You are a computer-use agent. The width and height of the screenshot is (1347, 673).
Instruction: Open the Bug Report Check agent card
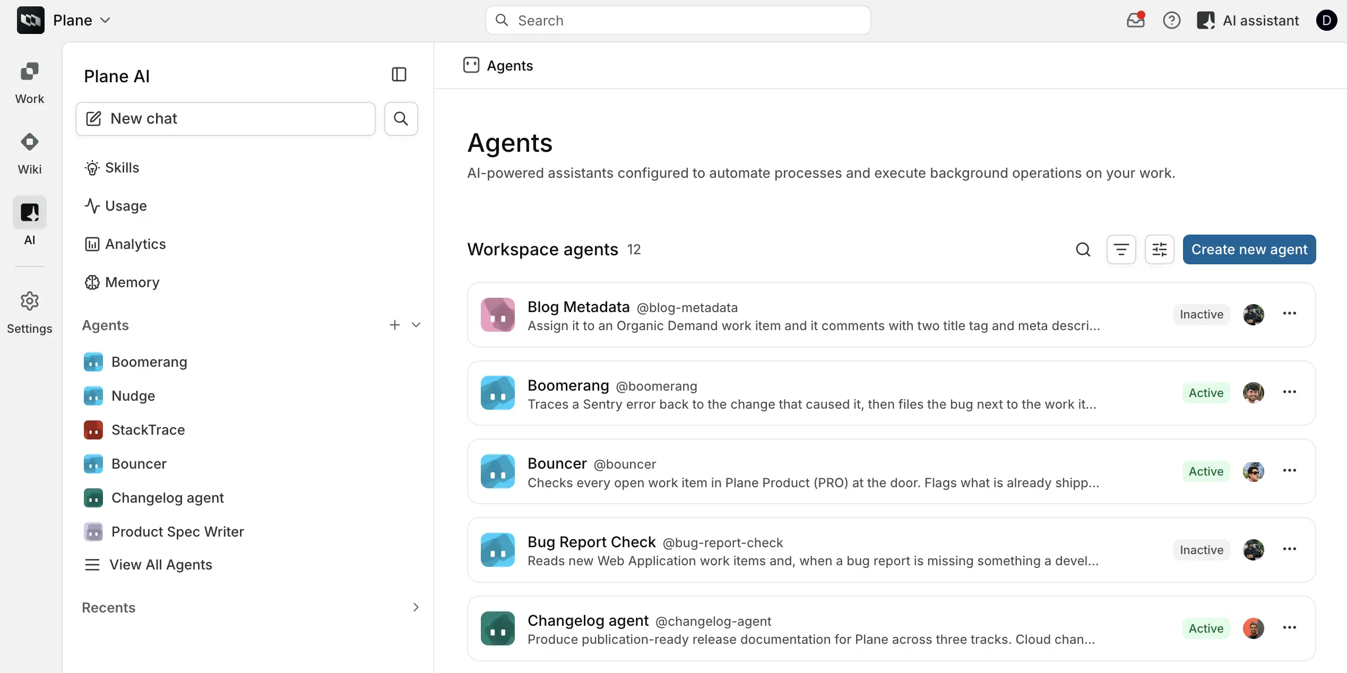(x=891, y=550)
